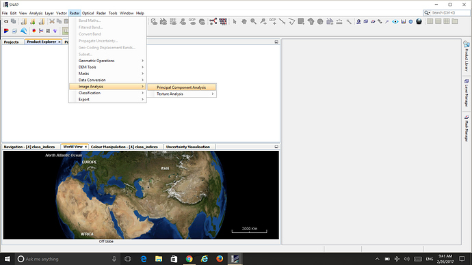Select the draw line tool
Viewport: 472px width, 265px height.
(x=282, y=22)
